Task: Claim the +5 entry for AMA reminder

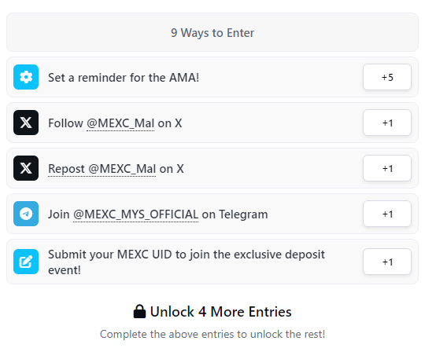Action: pyautogui.click(x=387, y=77)
